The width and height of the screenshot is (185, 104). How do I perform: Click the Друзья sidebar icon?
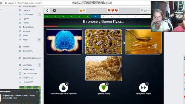click(x=20, y=18)
